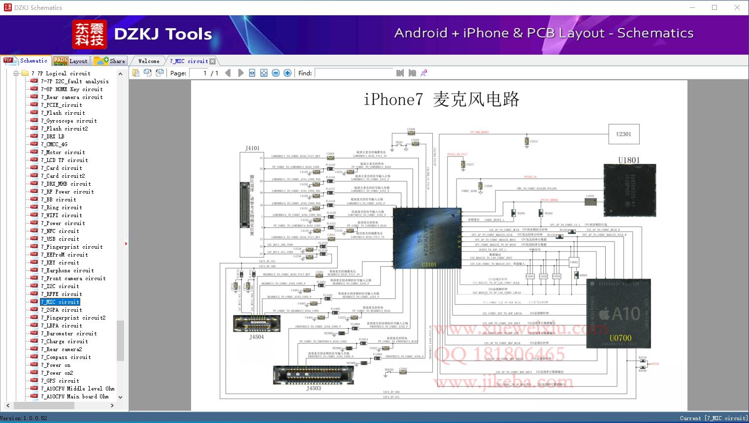The height and width of the screenshot is (423, 749).
Task: Fit the whole page in view
Action: (264, 73)
